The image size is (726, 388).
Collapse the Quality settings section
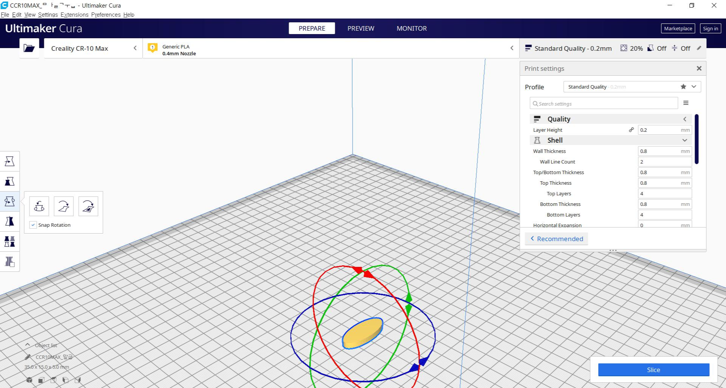(x=611, y=119)
